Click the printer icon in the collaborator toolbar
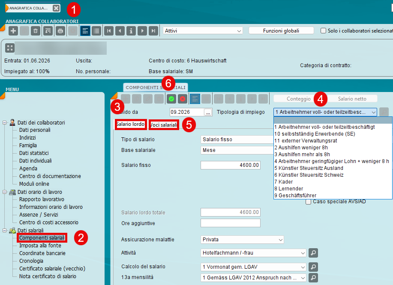This screenshot has height=285, width=393. pos(60,31)
